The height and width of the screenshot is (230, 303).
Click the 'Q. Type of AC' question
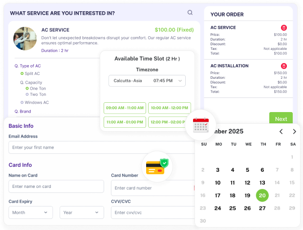coord(28,66)
